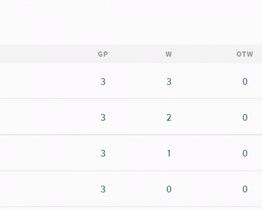The height and width of the screenshot is (210, 262).
Task: Sort standings by OTW column header
Action: coord(245,54)
